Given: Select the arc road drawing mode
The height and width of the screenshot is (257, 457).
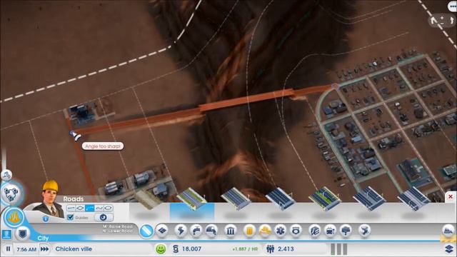Looking at the screenshot, I should pyautogui.click(x=89, y=208).
